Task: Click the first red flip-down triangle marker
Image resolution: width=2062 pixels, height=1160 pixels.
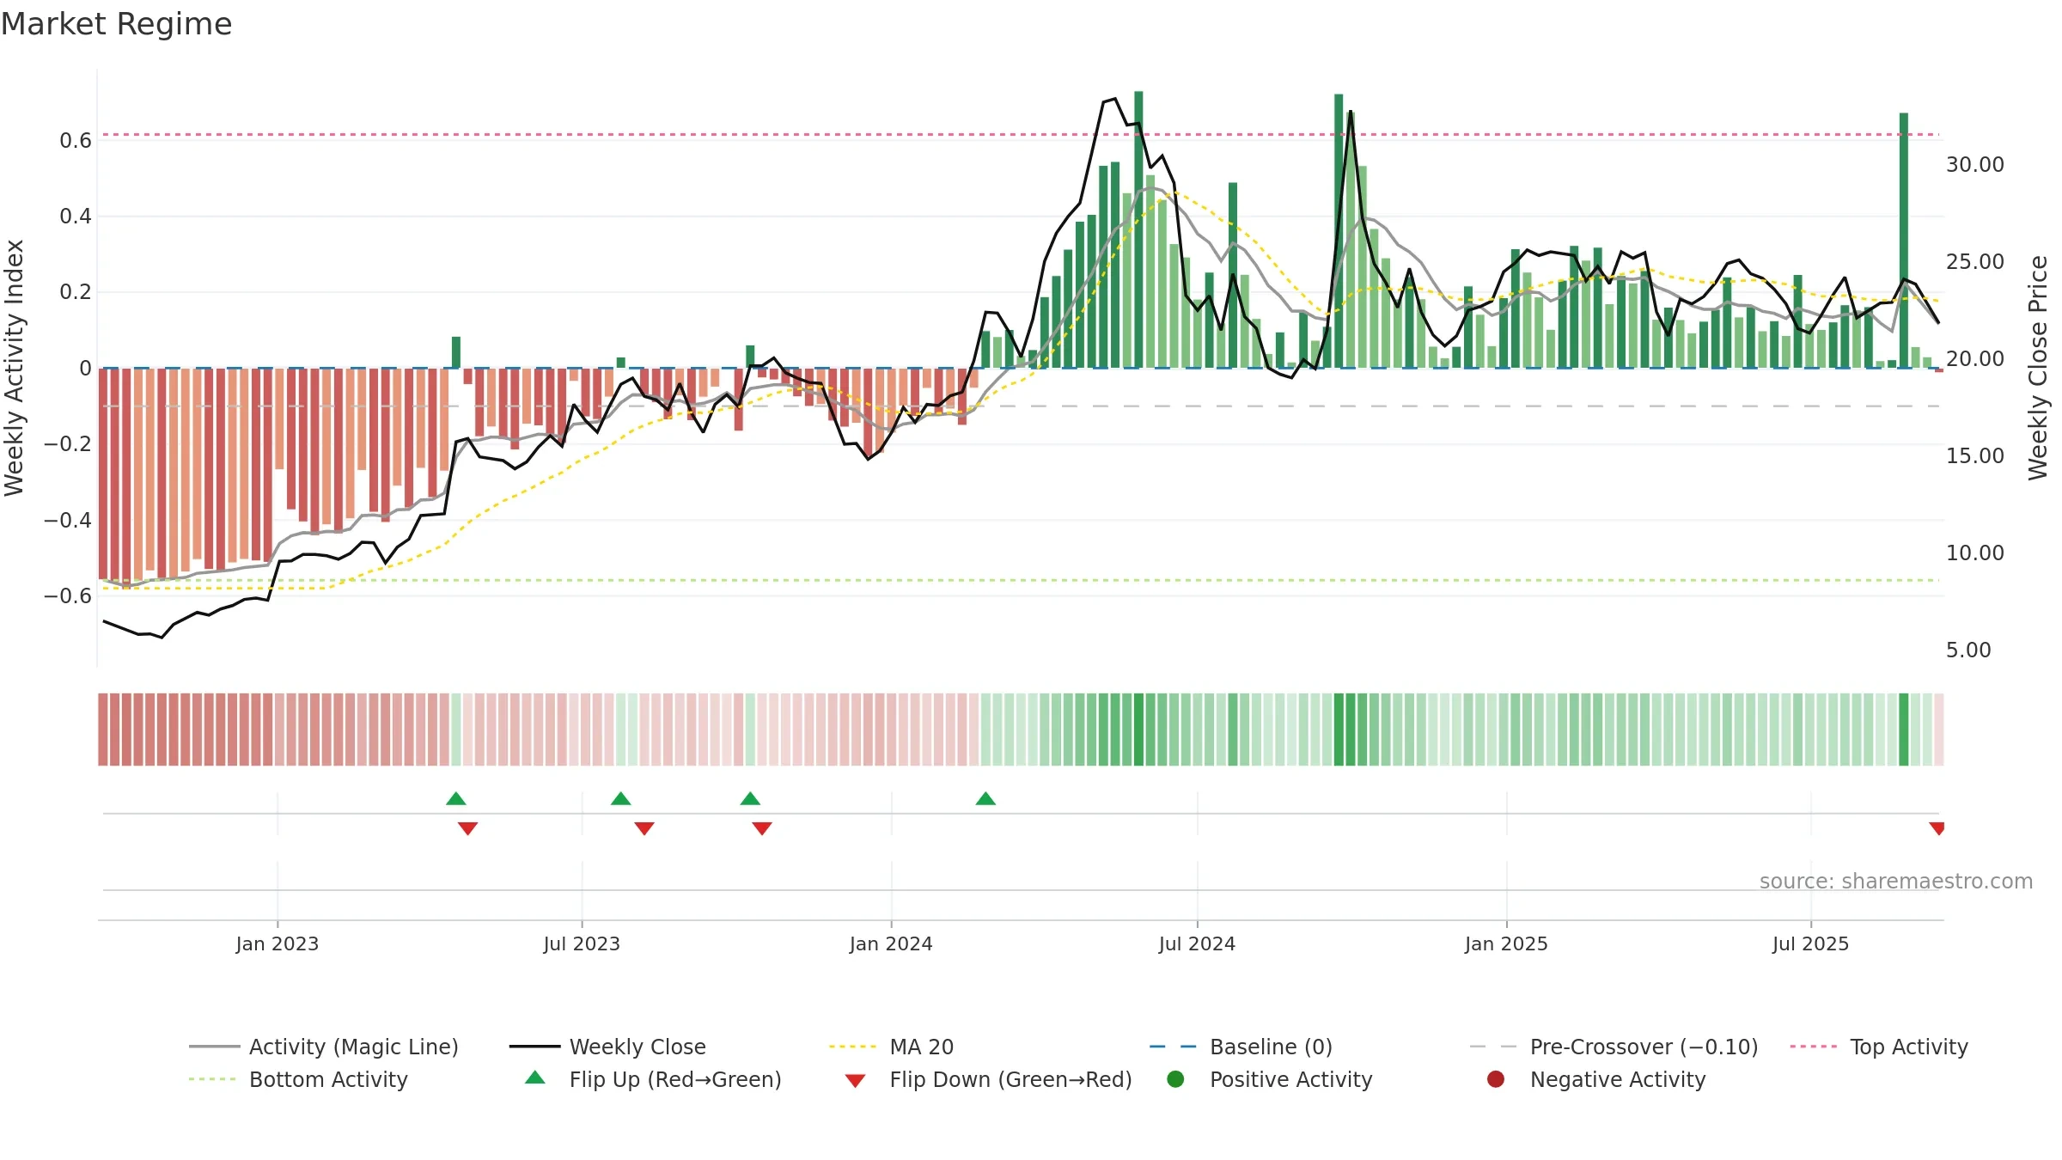Action: pos(467,828)
